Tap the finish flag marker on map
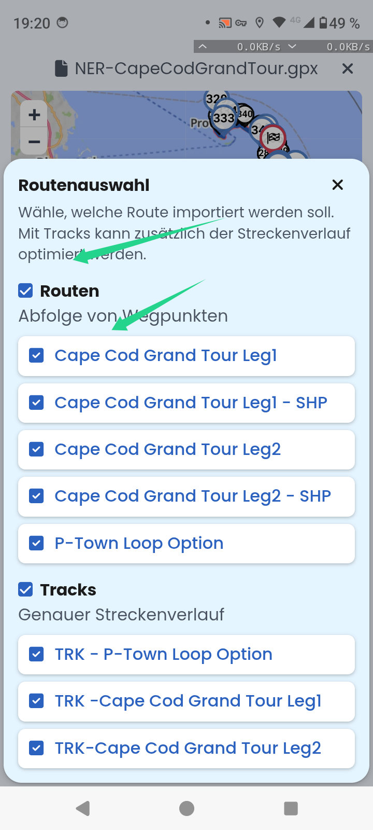Viewport: 373px width, 830px height. [x=273, y=137]
